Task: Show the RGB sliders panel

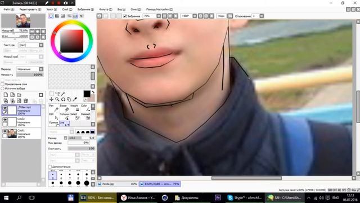Action: (57, 16)
